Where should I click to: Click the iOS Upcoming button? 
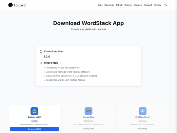click(143, 129)
